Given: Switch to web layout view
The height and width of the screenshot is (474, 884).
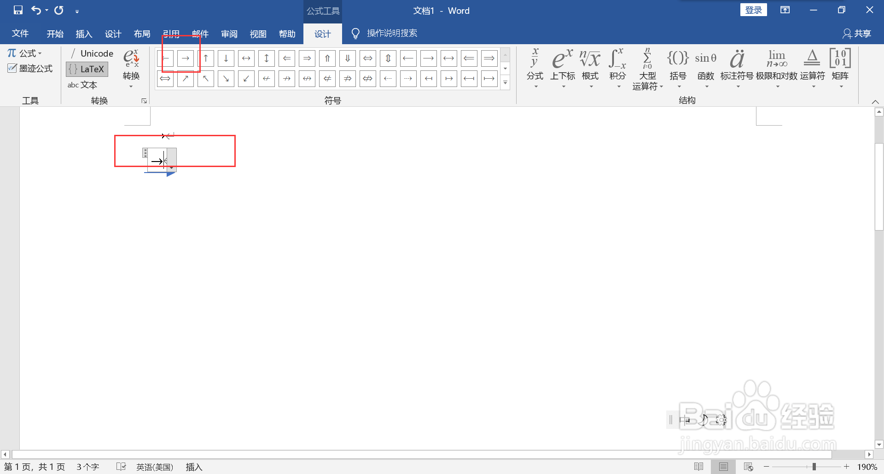Looking at the screenshot, I should (749, 467).
